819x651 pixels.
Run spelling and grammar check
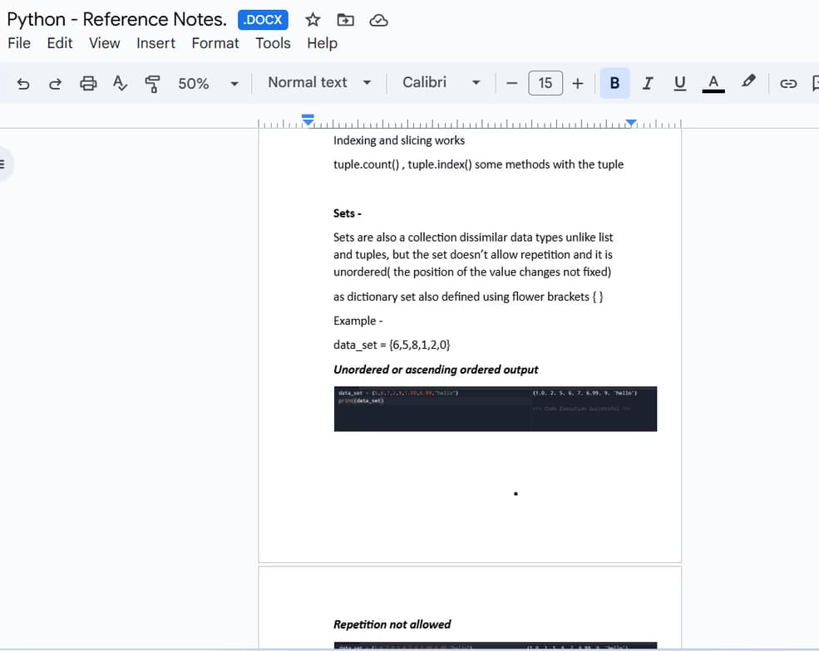click(120, 83)
